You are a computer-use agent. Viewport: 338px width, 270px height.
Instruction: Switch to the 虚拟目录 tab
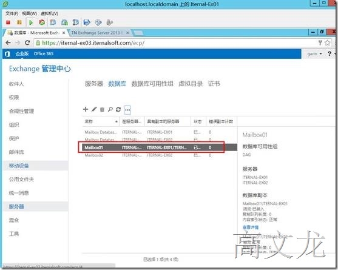tap(191, 84)
